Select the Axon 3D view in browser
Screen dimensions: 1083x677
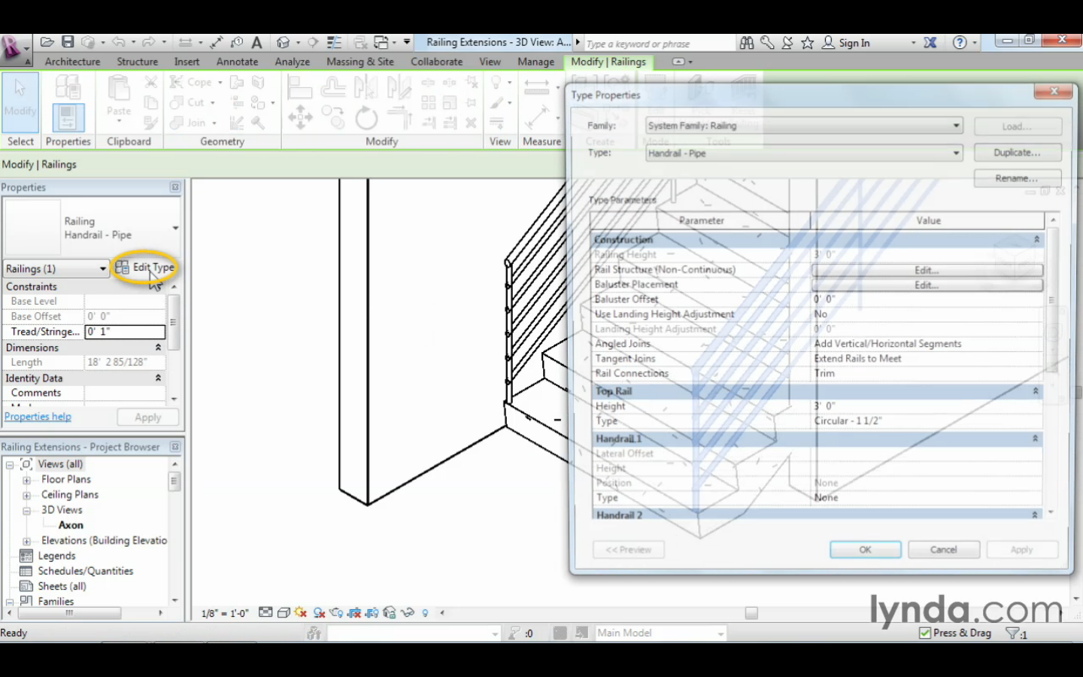point(71,525)
